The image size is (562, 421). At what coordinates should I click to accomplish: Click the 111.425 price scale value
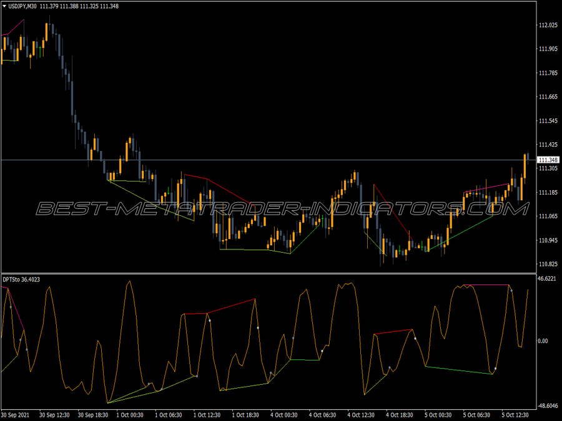pyautogui.click(x=548, y=145)
